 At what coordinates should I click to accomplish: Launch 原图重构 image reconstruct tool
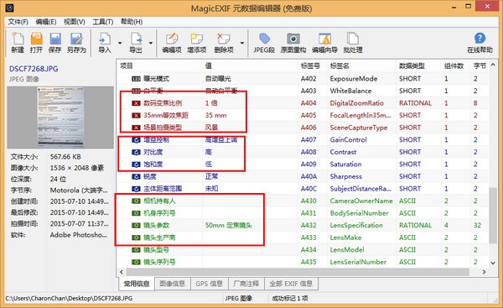(x=293, y=43)
